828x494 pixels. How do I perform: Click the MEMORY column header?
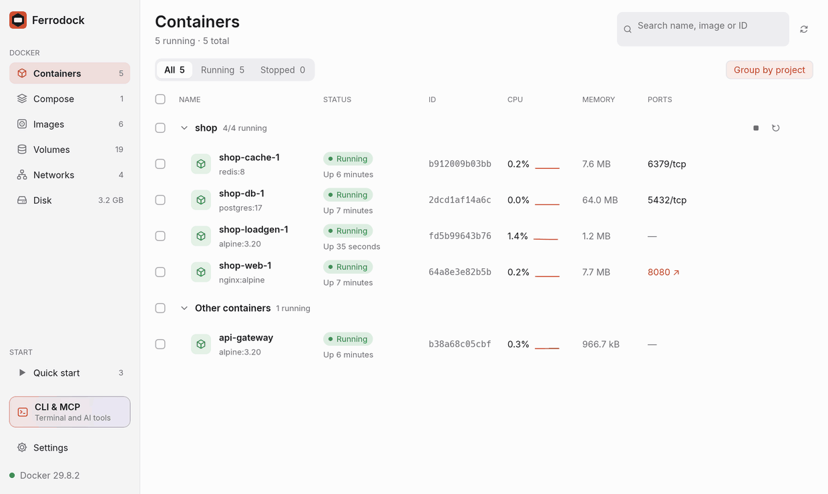pyautogui.click(x=598, y=99)
